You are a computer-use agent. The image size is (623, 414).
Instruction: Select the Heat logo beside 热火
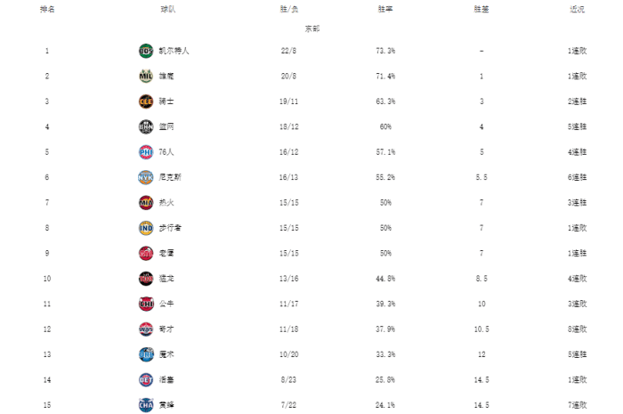click(146, 203)
